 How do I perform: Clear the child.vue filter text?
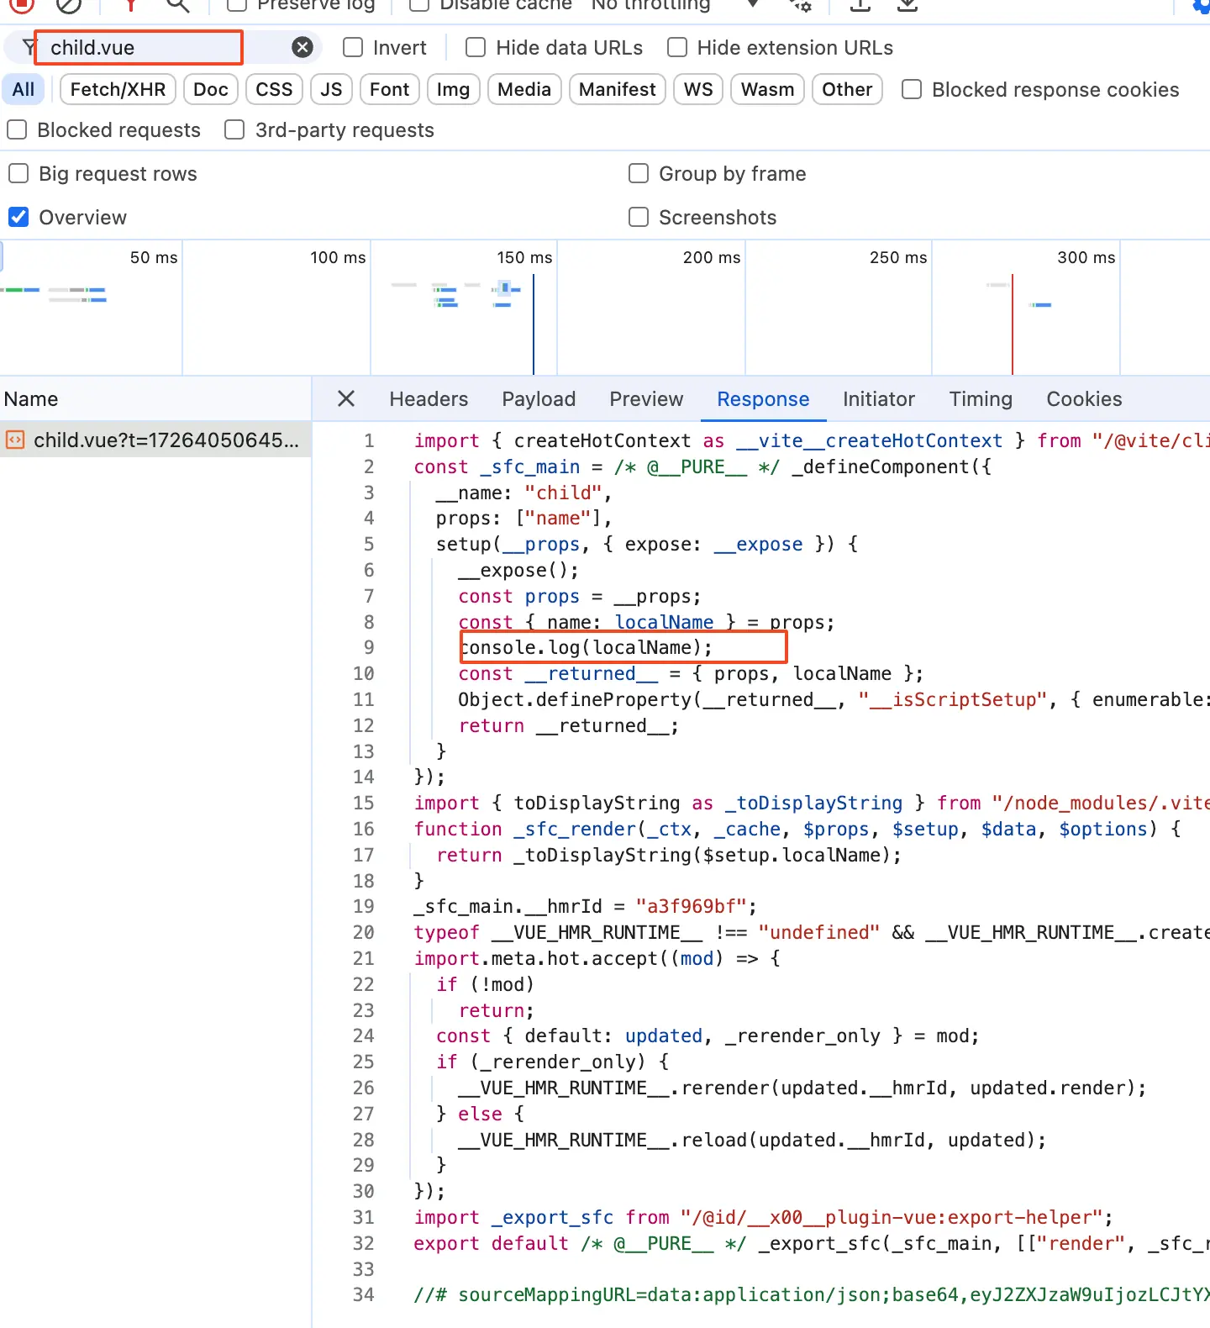tap(302, 48)
